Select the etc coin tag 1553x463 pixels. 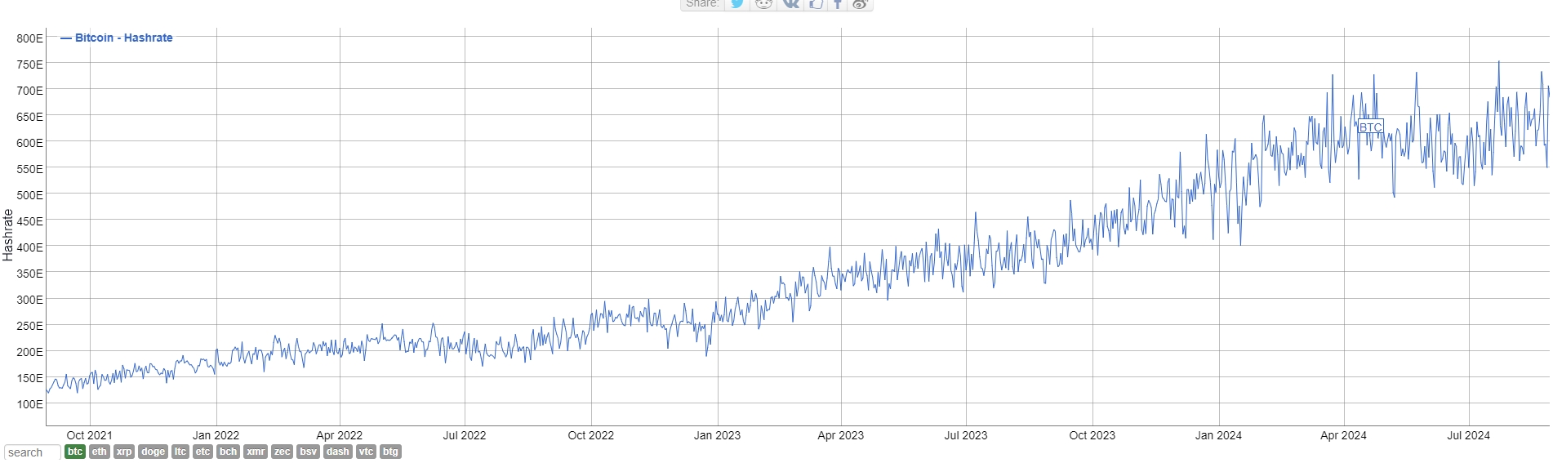[x=202, y=452]
